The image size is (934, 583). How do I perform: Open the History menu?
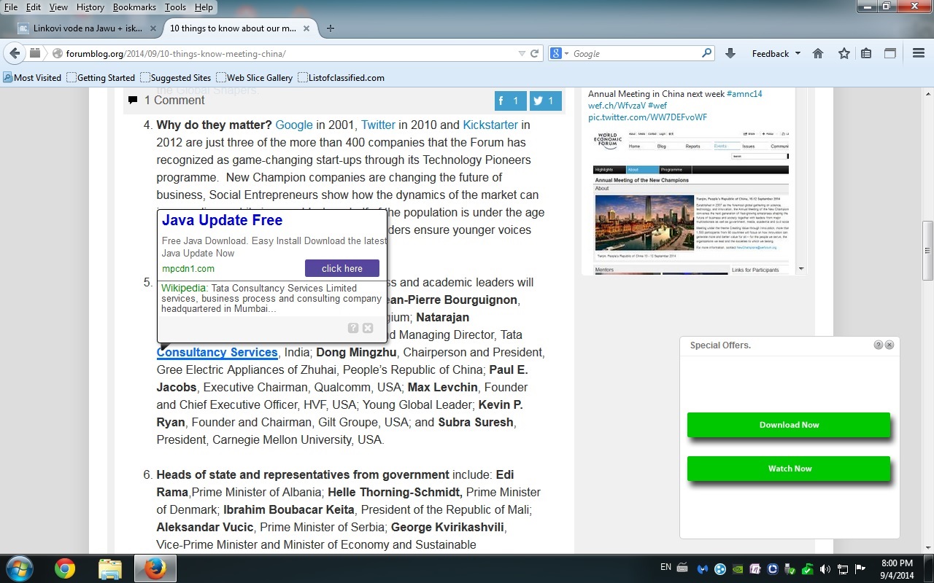90,7
